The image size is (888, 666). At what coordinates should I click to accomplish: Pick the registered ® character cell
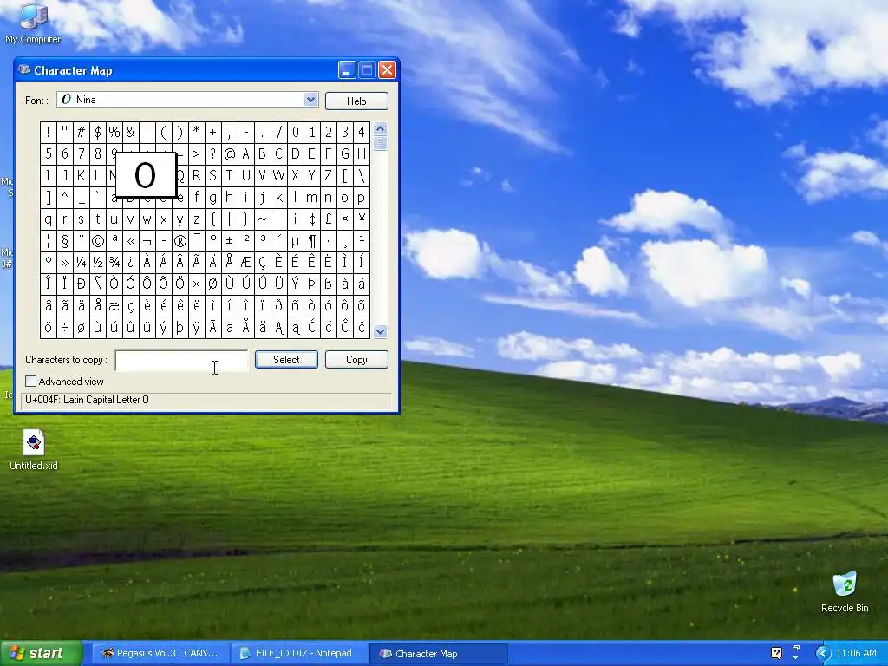point(180,241)
